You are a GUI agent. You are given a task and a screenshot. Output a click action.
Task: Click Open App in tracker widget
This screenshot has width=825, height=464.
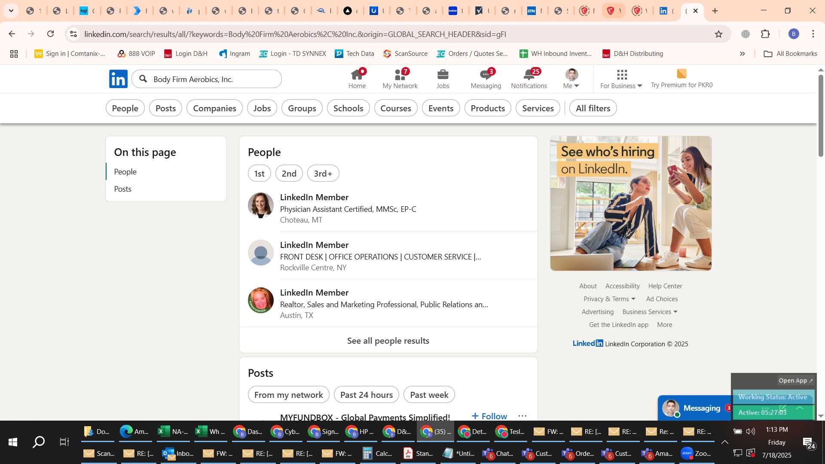coord(795,381)
